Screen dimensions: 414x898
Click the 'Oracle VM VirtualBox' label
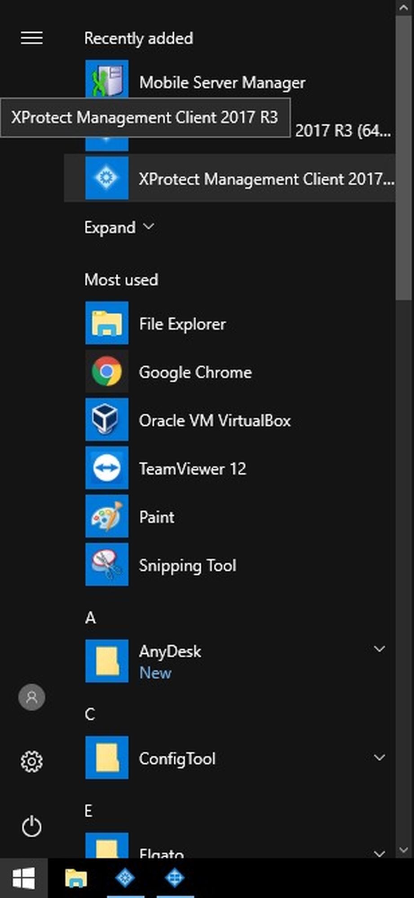click(x=215, y=421)
